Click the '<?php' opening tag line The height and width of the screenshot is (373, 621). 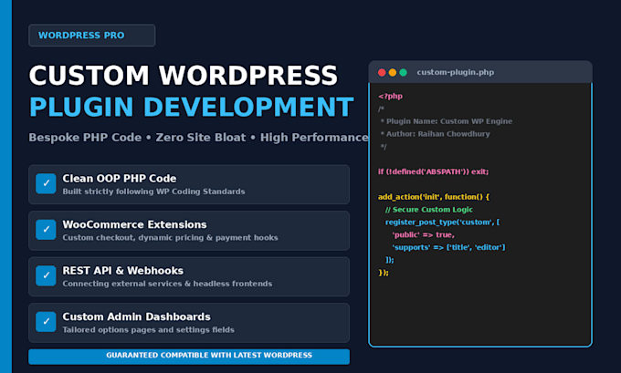pos(390,96)
